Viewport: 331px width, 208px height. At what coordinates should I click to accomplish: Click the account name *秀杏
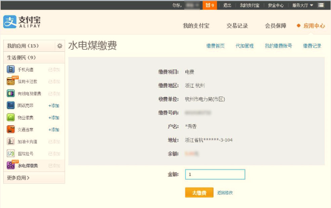pos(191,126)
